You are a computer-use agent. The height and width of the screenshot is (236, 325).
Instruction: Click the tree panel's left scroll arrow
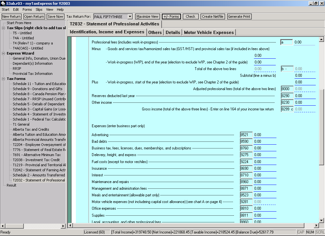click(x=3, y=226)
